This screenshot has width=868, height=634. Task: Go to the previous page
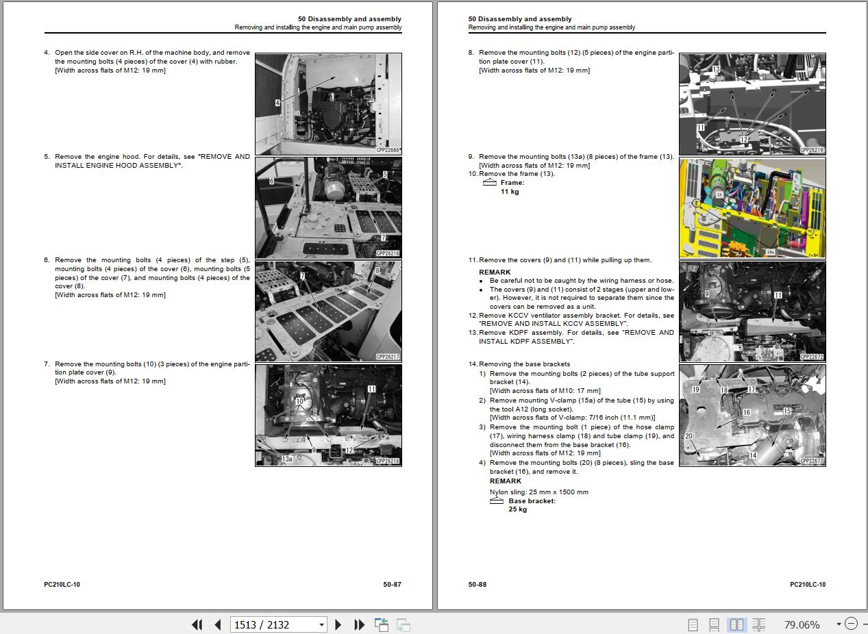click(x=218, y=624)
